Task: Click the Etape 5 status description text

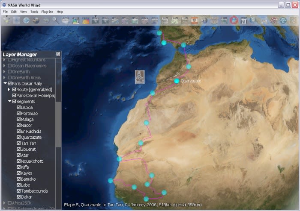Action: pyautogui.click(x=133, y=205)
